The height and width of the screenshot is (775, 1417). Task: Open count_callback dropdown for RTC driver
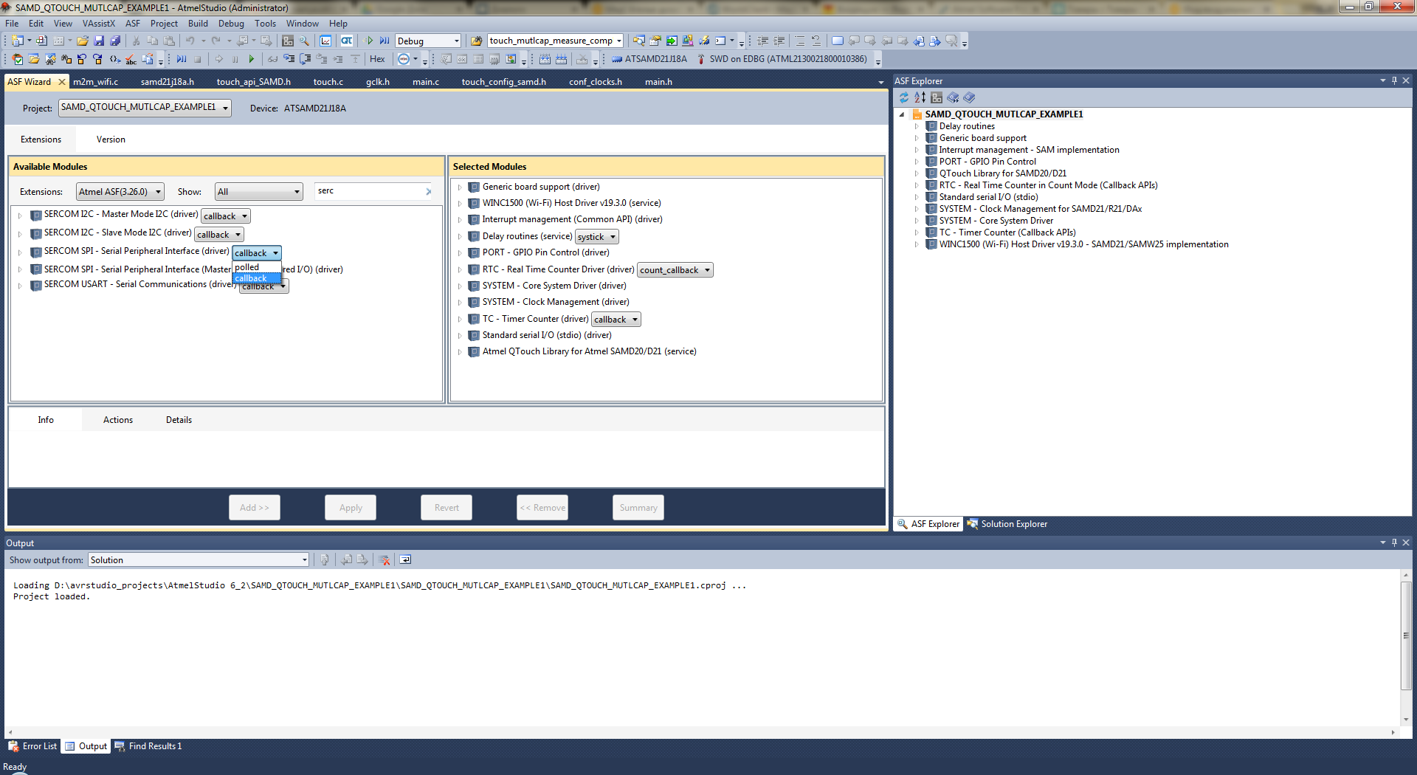coord(675,270)
